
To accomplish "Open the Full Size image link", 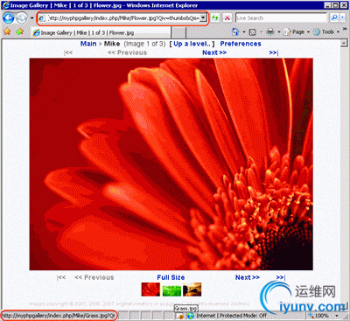I will [171, 277].
